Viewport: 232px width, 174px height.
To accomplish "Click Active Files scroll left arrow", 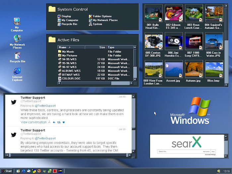I will tap(59, 83).
